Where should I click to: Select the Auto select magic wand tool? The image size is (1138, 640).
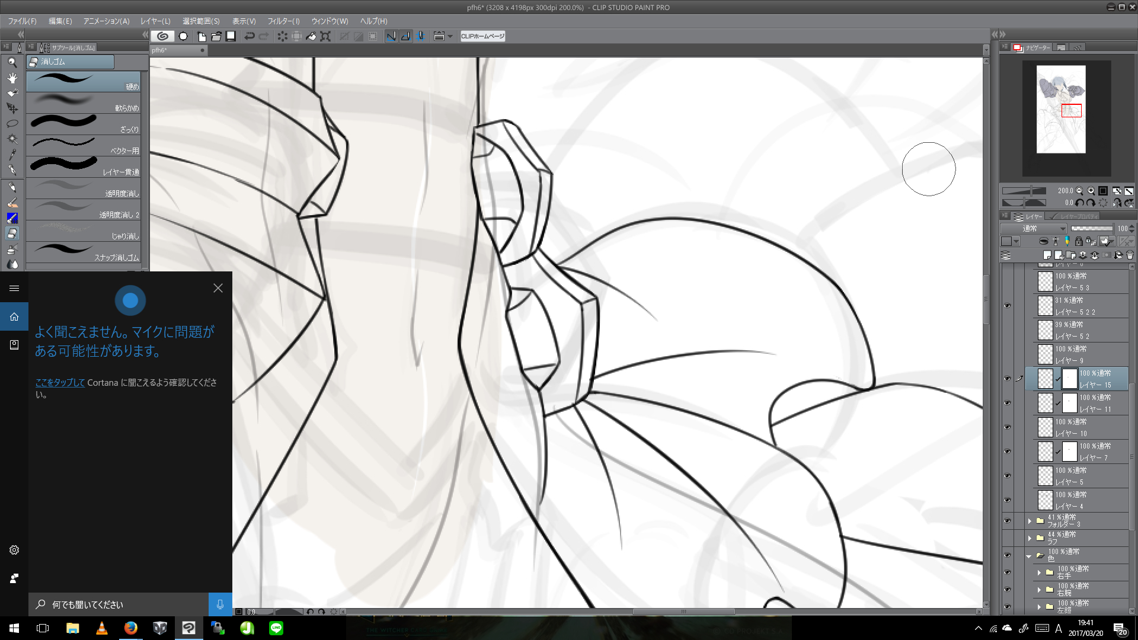point(12,139)
